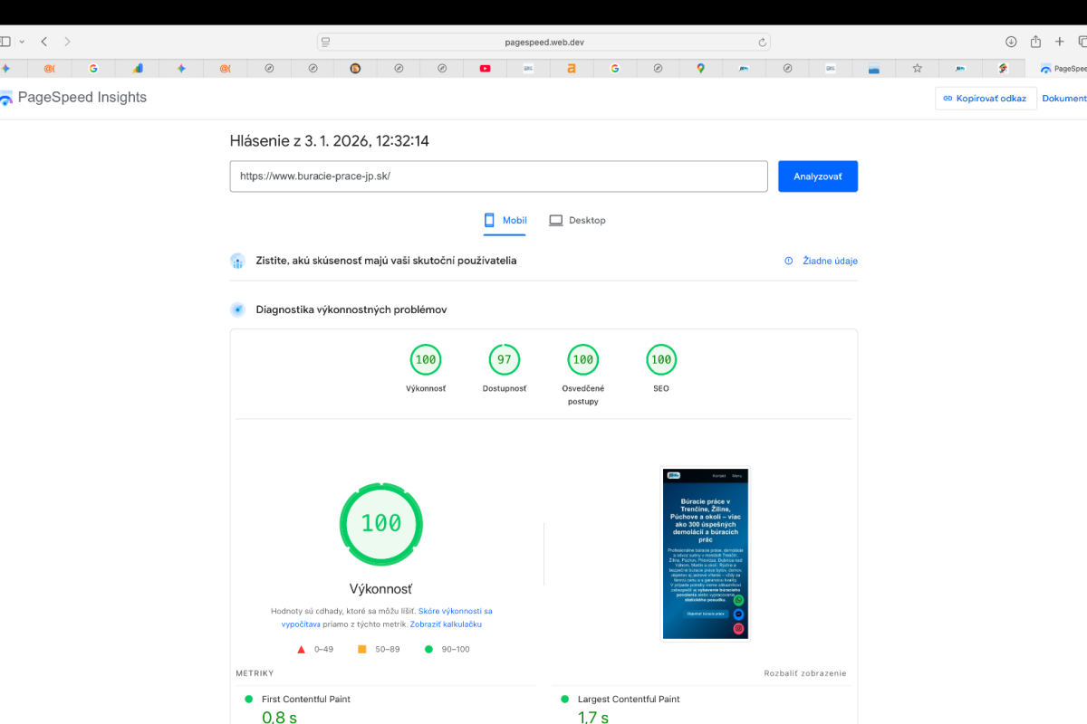Go back using Safari's back arrow
The width and height of the screenshot is (1087, 724).
pos(43,42)
